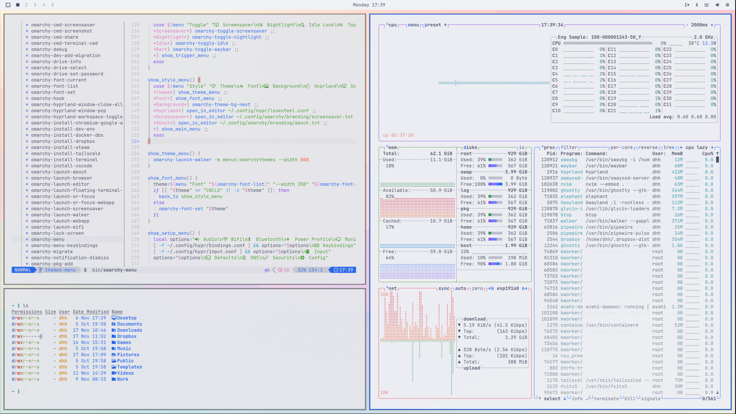Open the CPU chip icon in the top bar

pos(727,5)
